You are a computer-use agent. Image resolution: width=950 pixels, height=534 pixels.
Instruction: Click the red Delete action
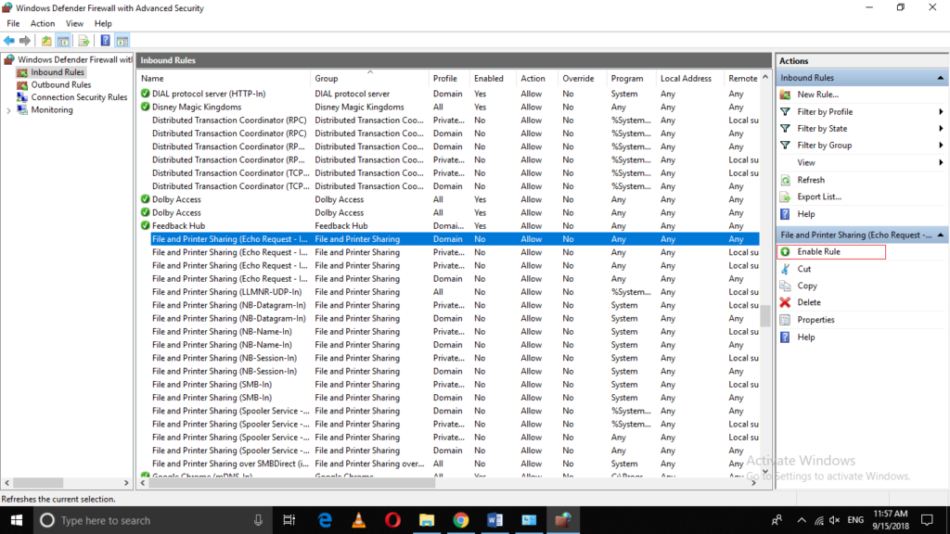pyautogui.click(x=808, y=302)
